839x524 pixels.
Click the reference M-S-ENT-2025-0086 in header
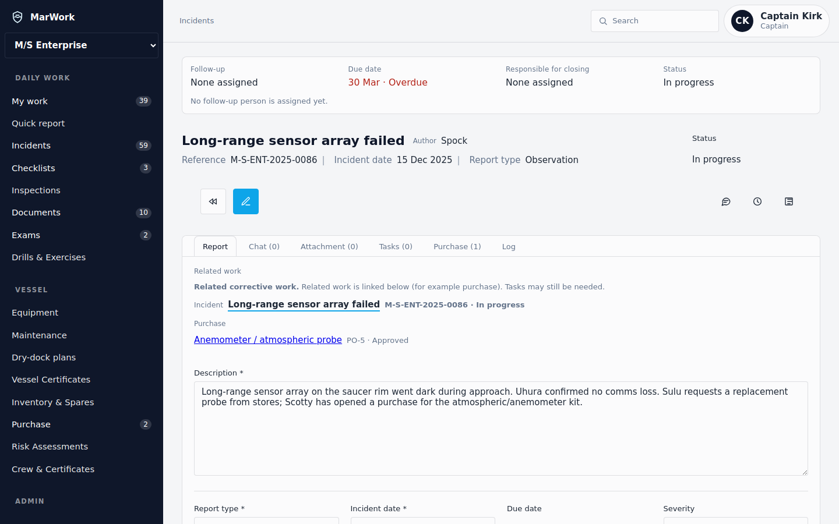click(274, 160)
